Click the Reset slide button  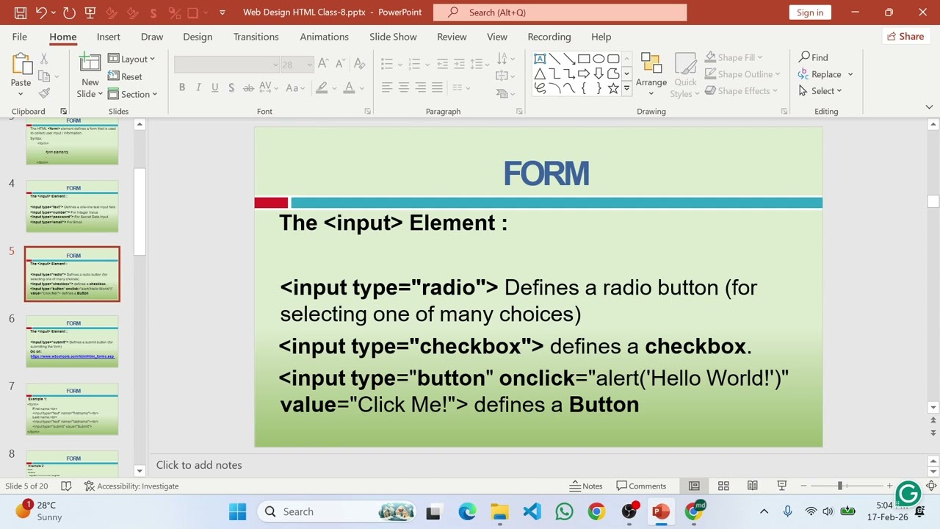point(126,76)
